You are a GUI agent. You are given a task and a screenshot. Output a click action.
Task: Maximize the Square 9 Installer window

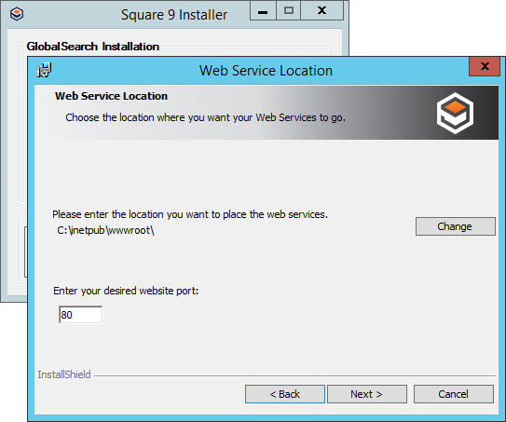[x=289, y=10]
